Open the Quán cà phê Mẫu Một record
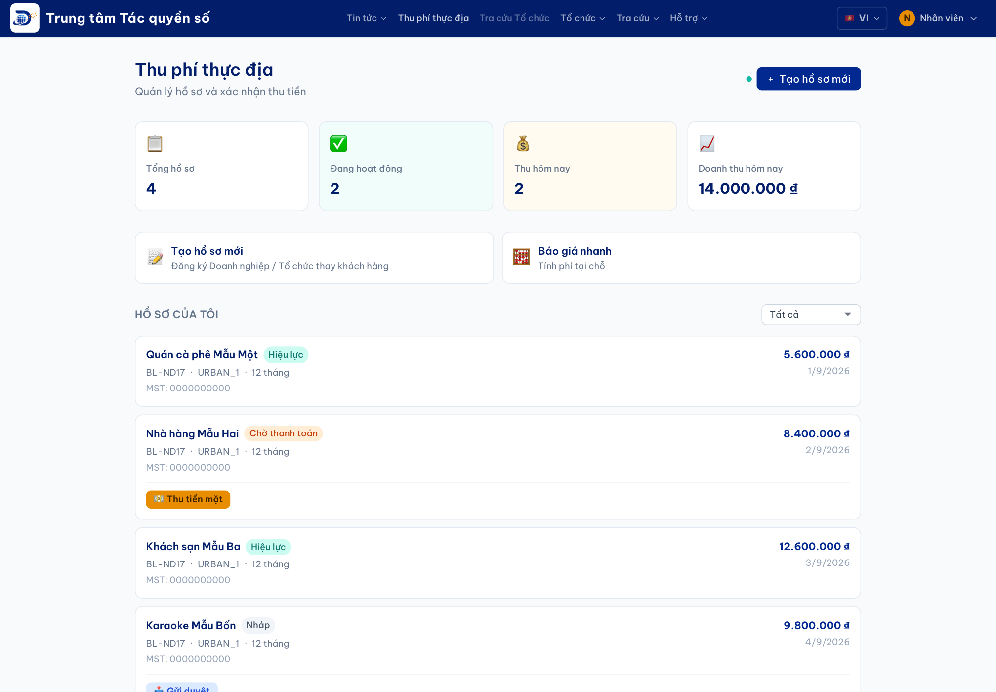Screen dimensions: 996x692 pyautogui.click(x=498, y=371)
